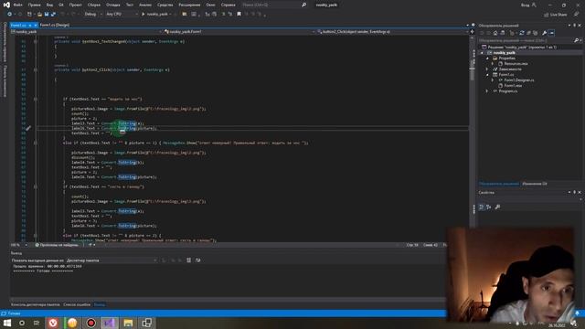Select Form1.Designer.cs in Solution Explorer

518,80
